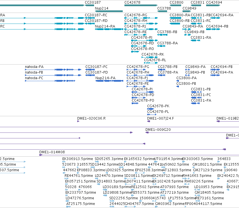Click transcript CG9849-RB

[x=188, y=35]
